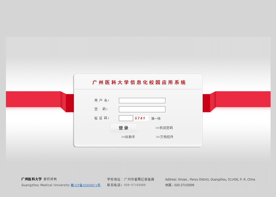Click the 密码 label text

click(x=101, y=109)
